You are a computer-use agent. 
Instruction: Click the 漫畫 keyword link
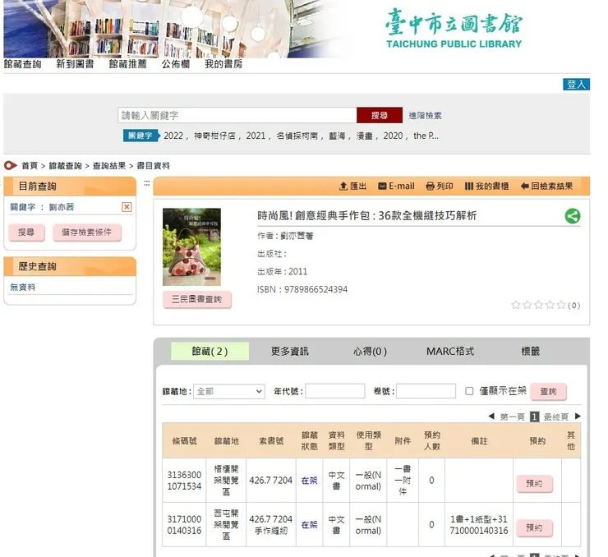pyautogui.click(x=365, y=136)
